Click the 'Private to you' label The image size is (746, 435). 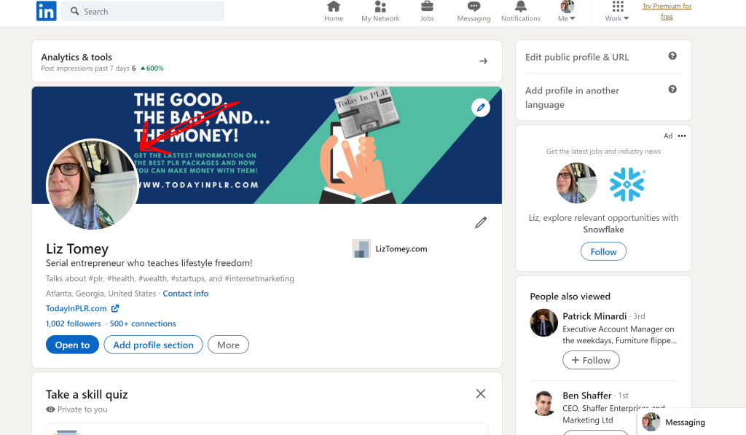point(82,409)
